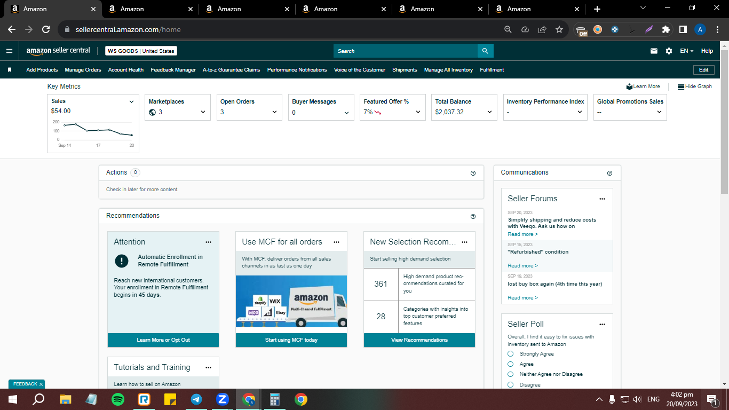This screenshot has width=729, height=410.
Task: Open the Attention card options menu
Action: click(x=208, y=242)
